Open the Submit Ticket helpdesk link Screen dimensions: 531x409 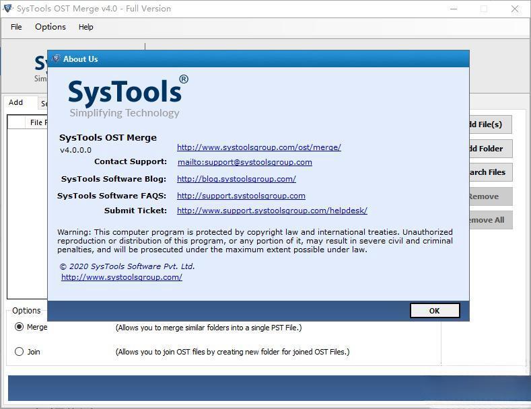point(272,211)
